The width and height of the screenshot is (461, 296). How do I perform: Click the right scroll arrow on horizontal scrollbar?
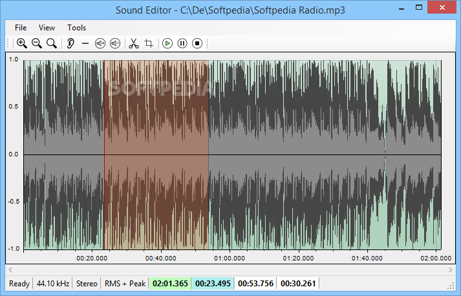pos(451,270)
